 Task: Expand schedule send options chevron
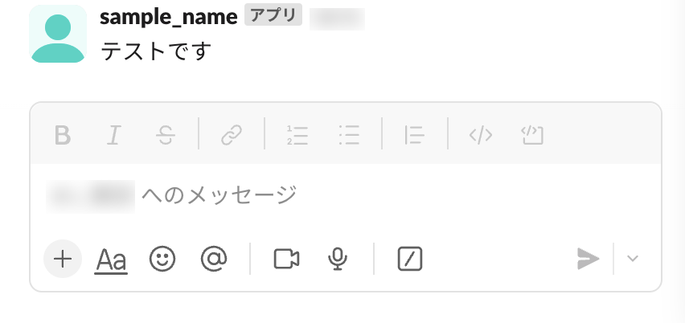tap(633, 259)
